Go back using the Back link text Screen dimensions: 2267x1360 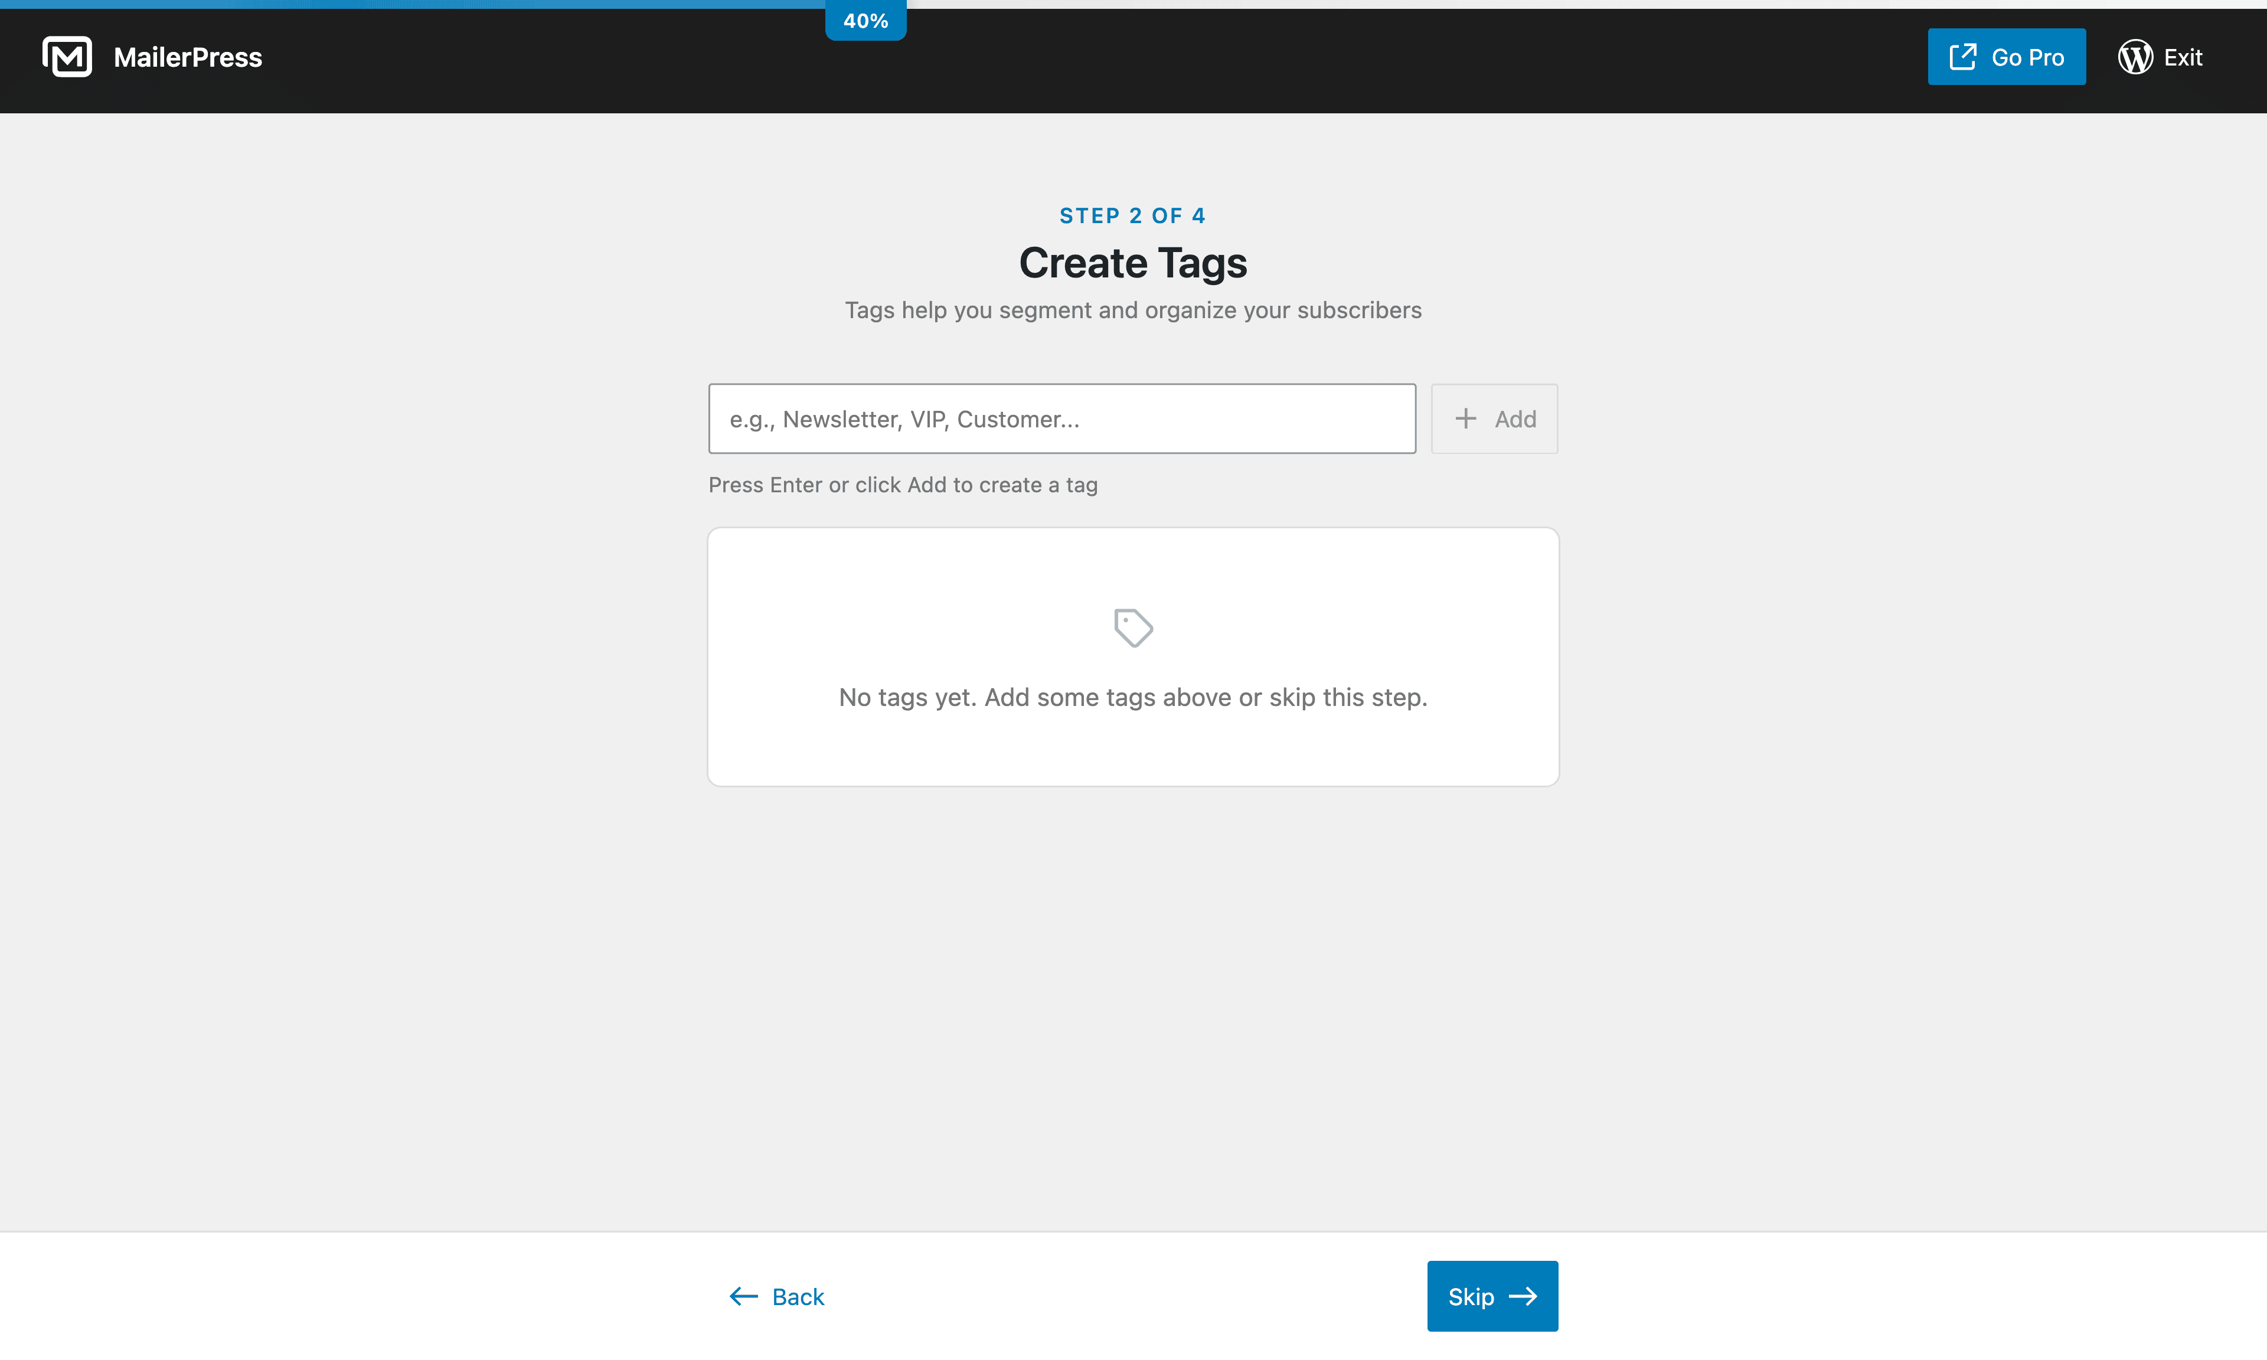(797, 1297)
